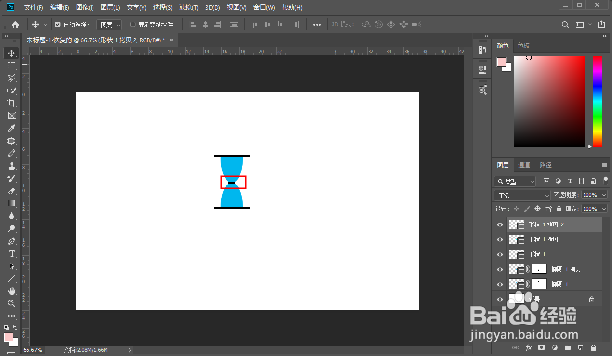
Task: Select the Gradient tool
Action: coord(12,203)
